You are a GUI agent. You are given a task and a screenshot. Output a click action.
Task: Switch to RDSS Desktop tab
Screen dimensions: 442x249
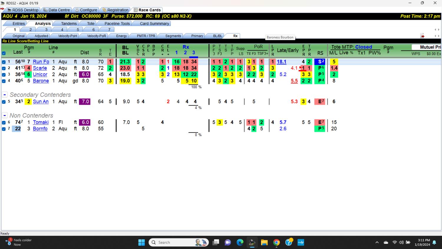[x=23, y=10]
